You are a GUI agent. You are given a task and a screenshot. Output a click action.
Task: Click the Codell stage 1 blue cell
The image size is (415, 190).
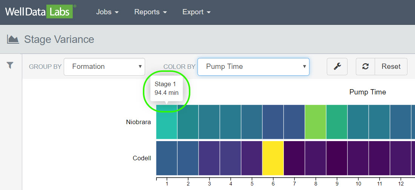coord(167,158)
